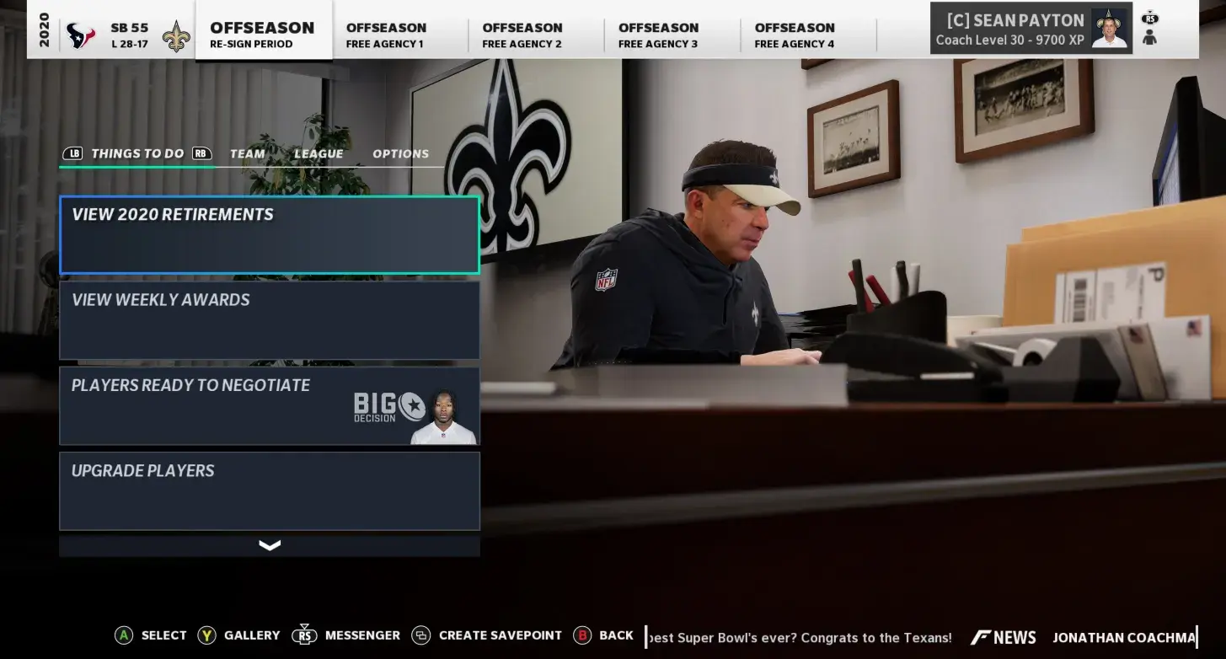Viewport: 1226px width, 659px height.
Task: Open the Messenger via the RS icon
Action: click(305, 635)
